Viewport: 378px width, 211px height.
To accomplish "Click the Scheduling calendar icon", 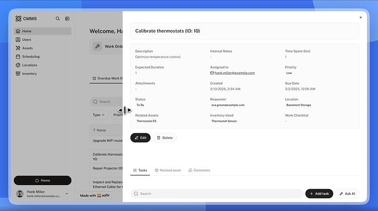I will [18, 56].
